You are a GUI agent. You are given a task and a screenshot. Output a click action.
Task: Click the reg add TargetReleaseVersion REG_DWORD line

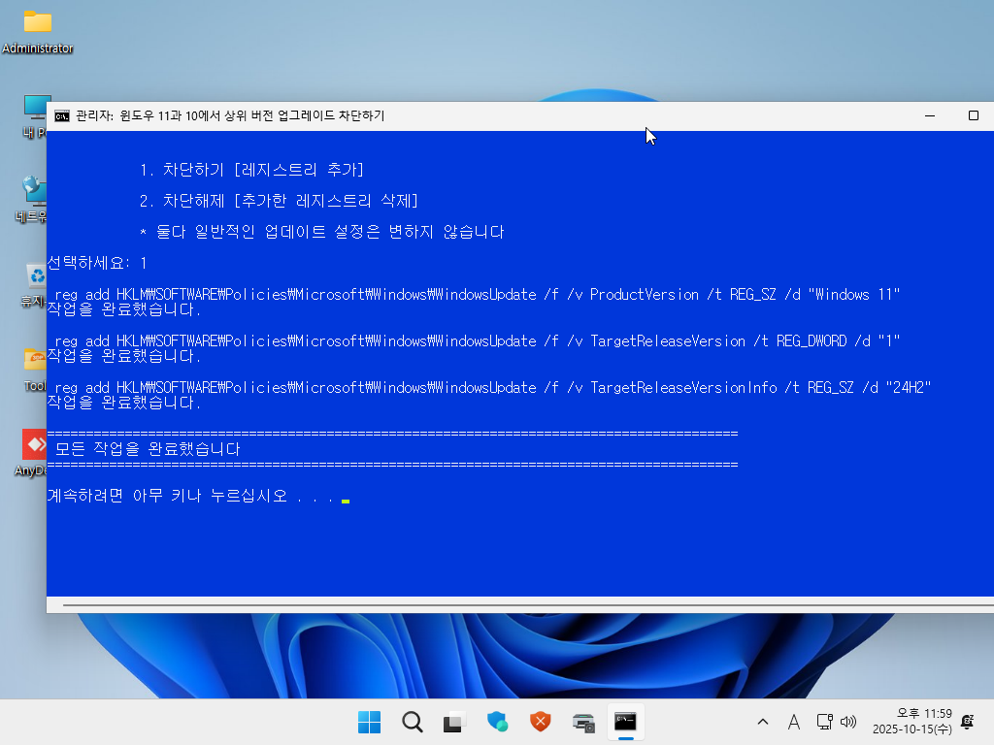point(478,340)
